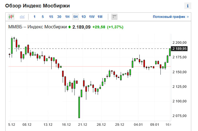Open the info icon in header
Viewport: 198px width, 131px height.
[188, 6]
